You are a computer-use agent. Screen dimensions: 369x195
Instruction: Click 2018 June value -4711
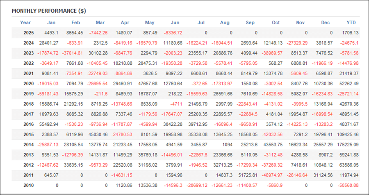(x=176, y=104)
